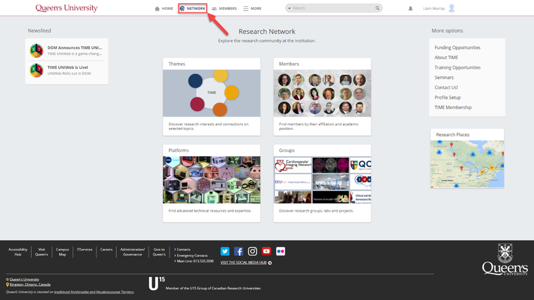Open the Flickr social icon

pos(280,251)
